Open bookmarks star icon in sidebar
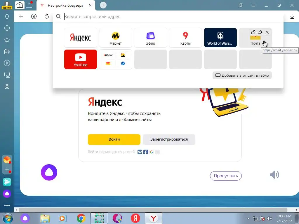Viewport: 299px width, 224px height. [7, 40]
